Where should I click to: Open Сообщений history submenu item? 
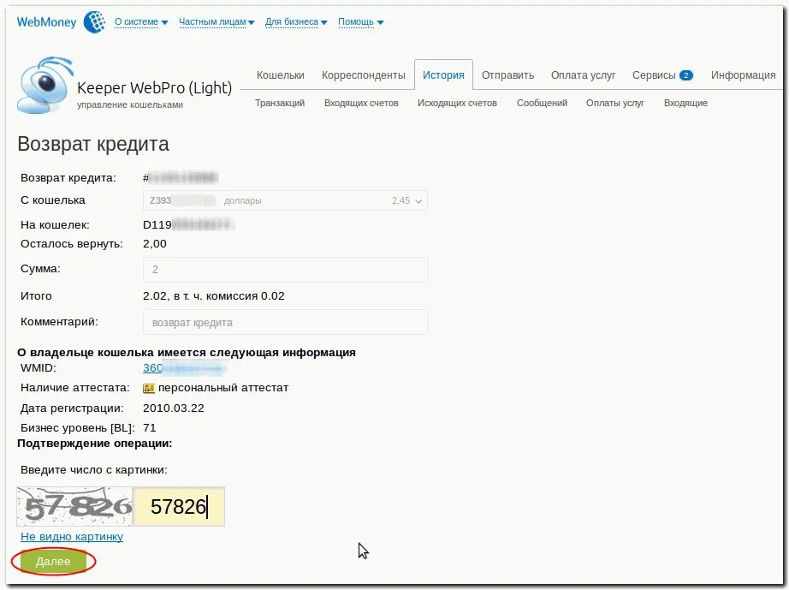[x=542, y=104]
